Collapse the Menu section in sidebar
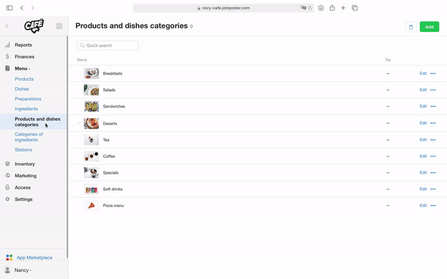Screen dimensions: 447x279 22,68
